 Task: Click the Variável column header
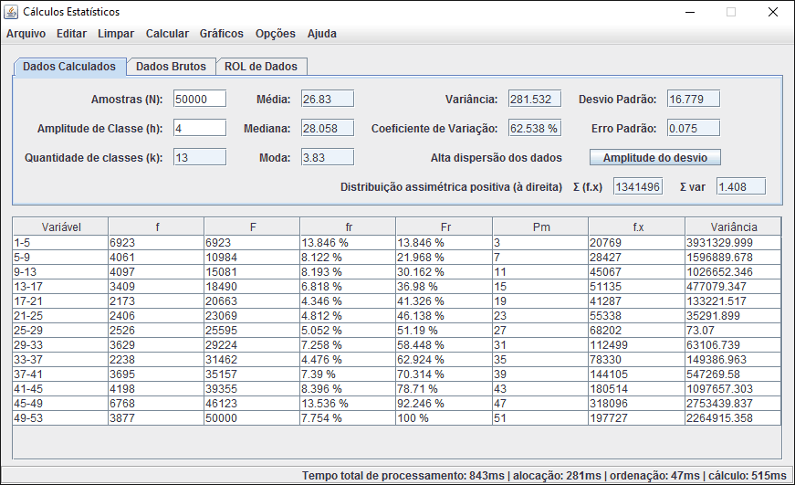click(x=61, y=227)
